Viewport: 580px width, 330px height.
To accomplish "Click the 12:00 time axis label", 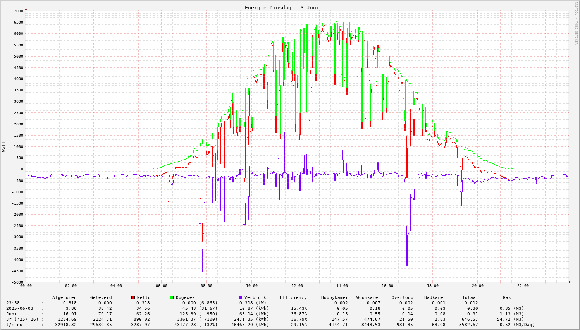I will click(297, 286).
